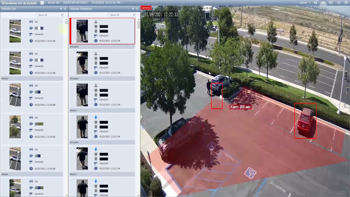
Task: Click person icon in the 12:21:38 entry
Action: (96, 22)
